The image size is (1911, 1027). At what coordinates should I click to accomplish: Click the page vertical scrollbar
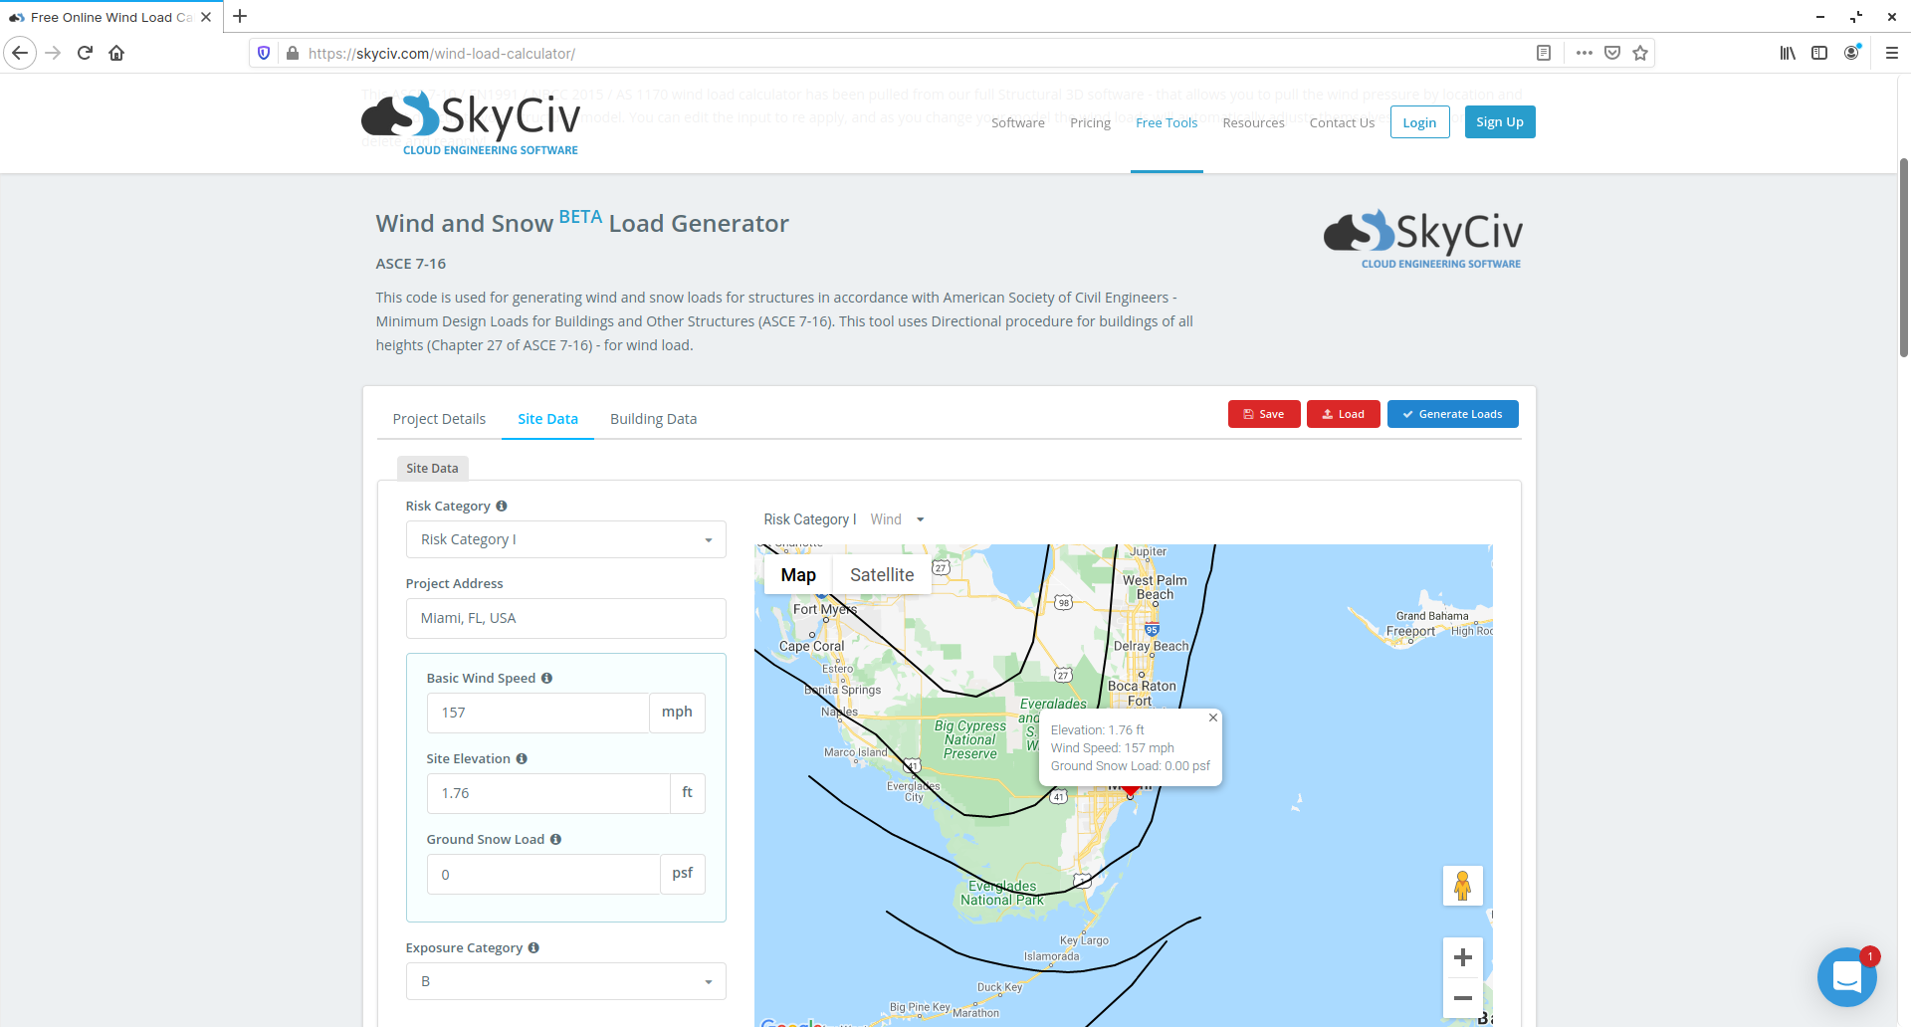pos(1903,257)
